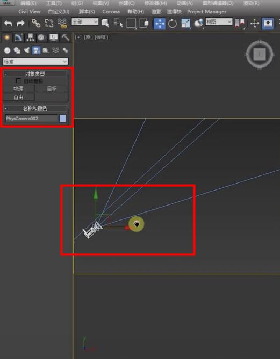Open the 全部 selection filter dropdown
Image resolution: width=280 pixels, height=359 pixels.
point(85,22)
